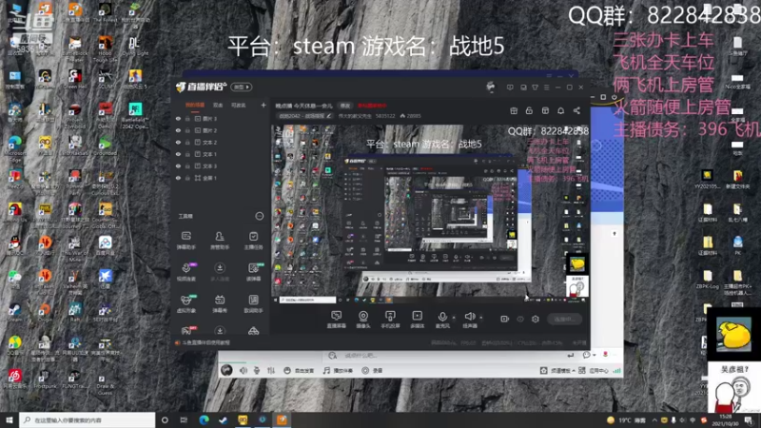Start recording with the camcorder icon
Viewport: 761px width, 428px height.
[505, 319]
